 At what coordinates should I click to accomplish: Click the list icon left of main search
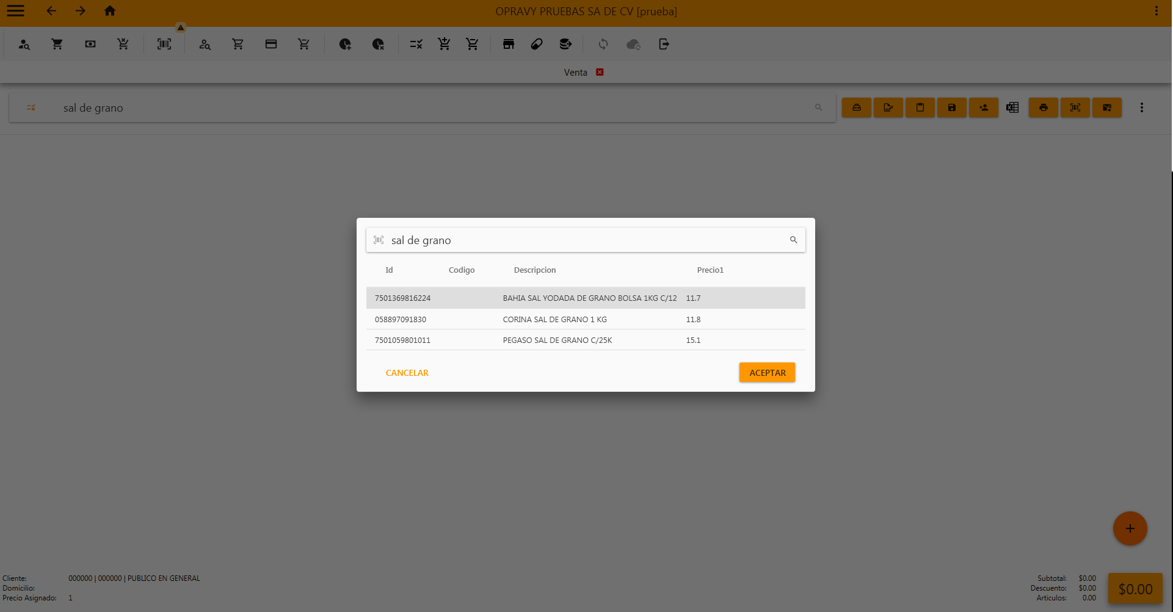pos(31,107)
